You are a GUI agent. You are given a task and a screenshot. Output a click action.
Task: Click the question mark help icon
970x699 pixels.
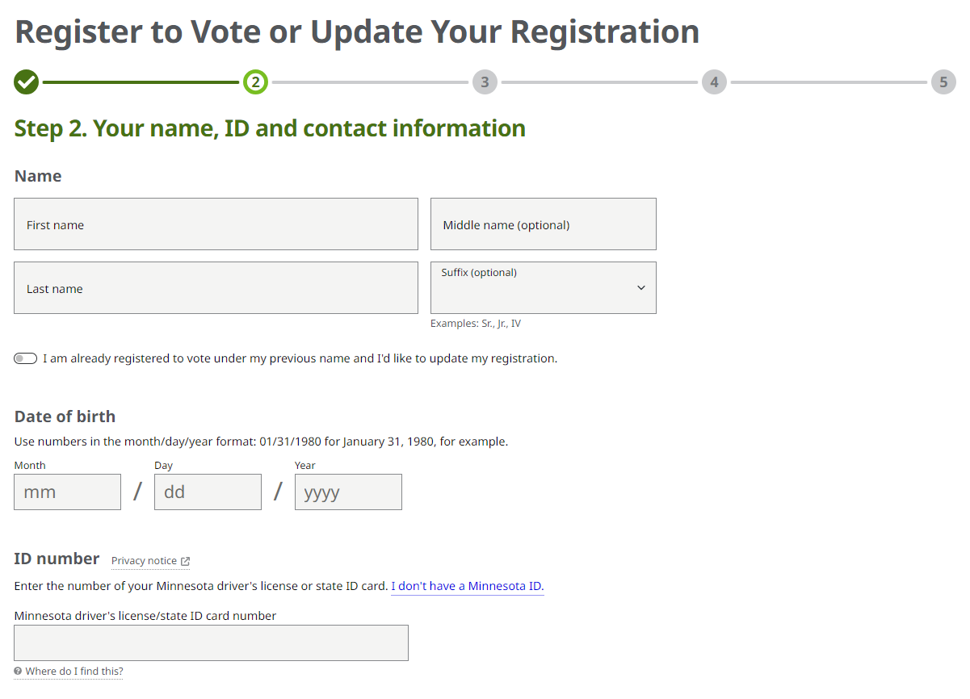click(18, 671)
